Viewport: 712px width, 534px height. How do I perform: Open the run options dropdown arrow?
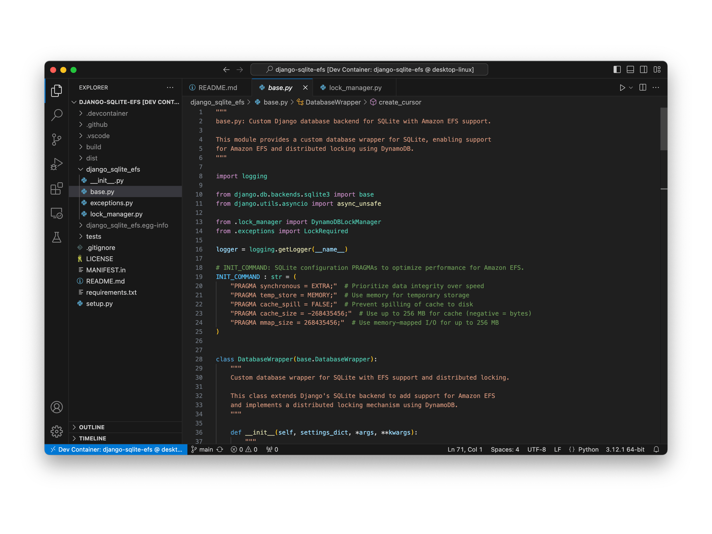(x=631, y=87)
